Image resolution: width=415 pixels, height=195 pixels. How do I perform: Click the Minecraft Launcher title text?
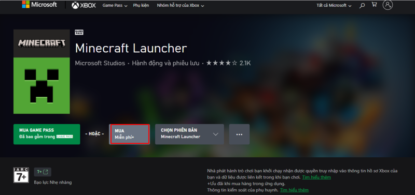pyautogui.click(x=131, y=48)
